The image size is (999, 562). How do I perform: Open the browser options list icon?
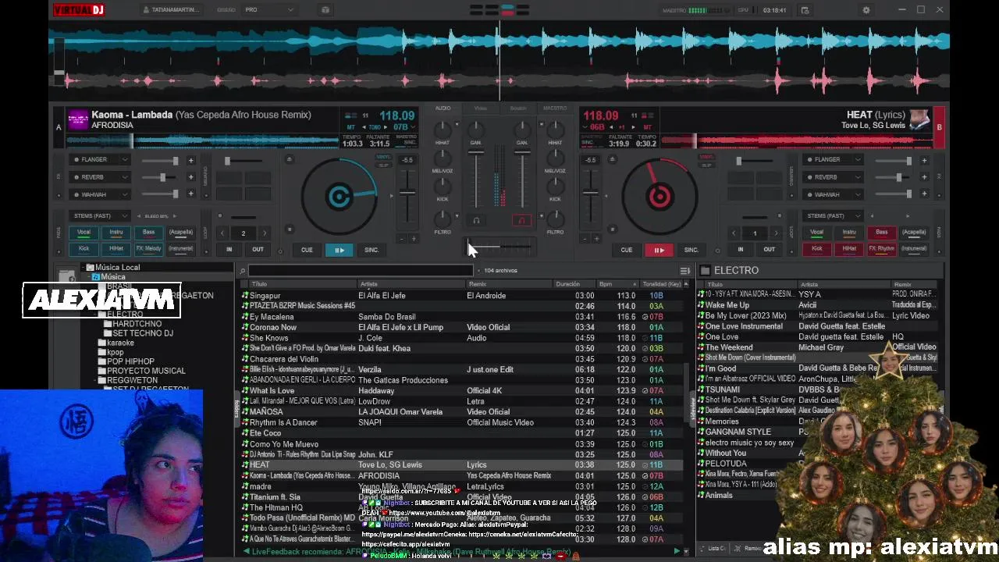pyautogui.click(x=684, y=271)
